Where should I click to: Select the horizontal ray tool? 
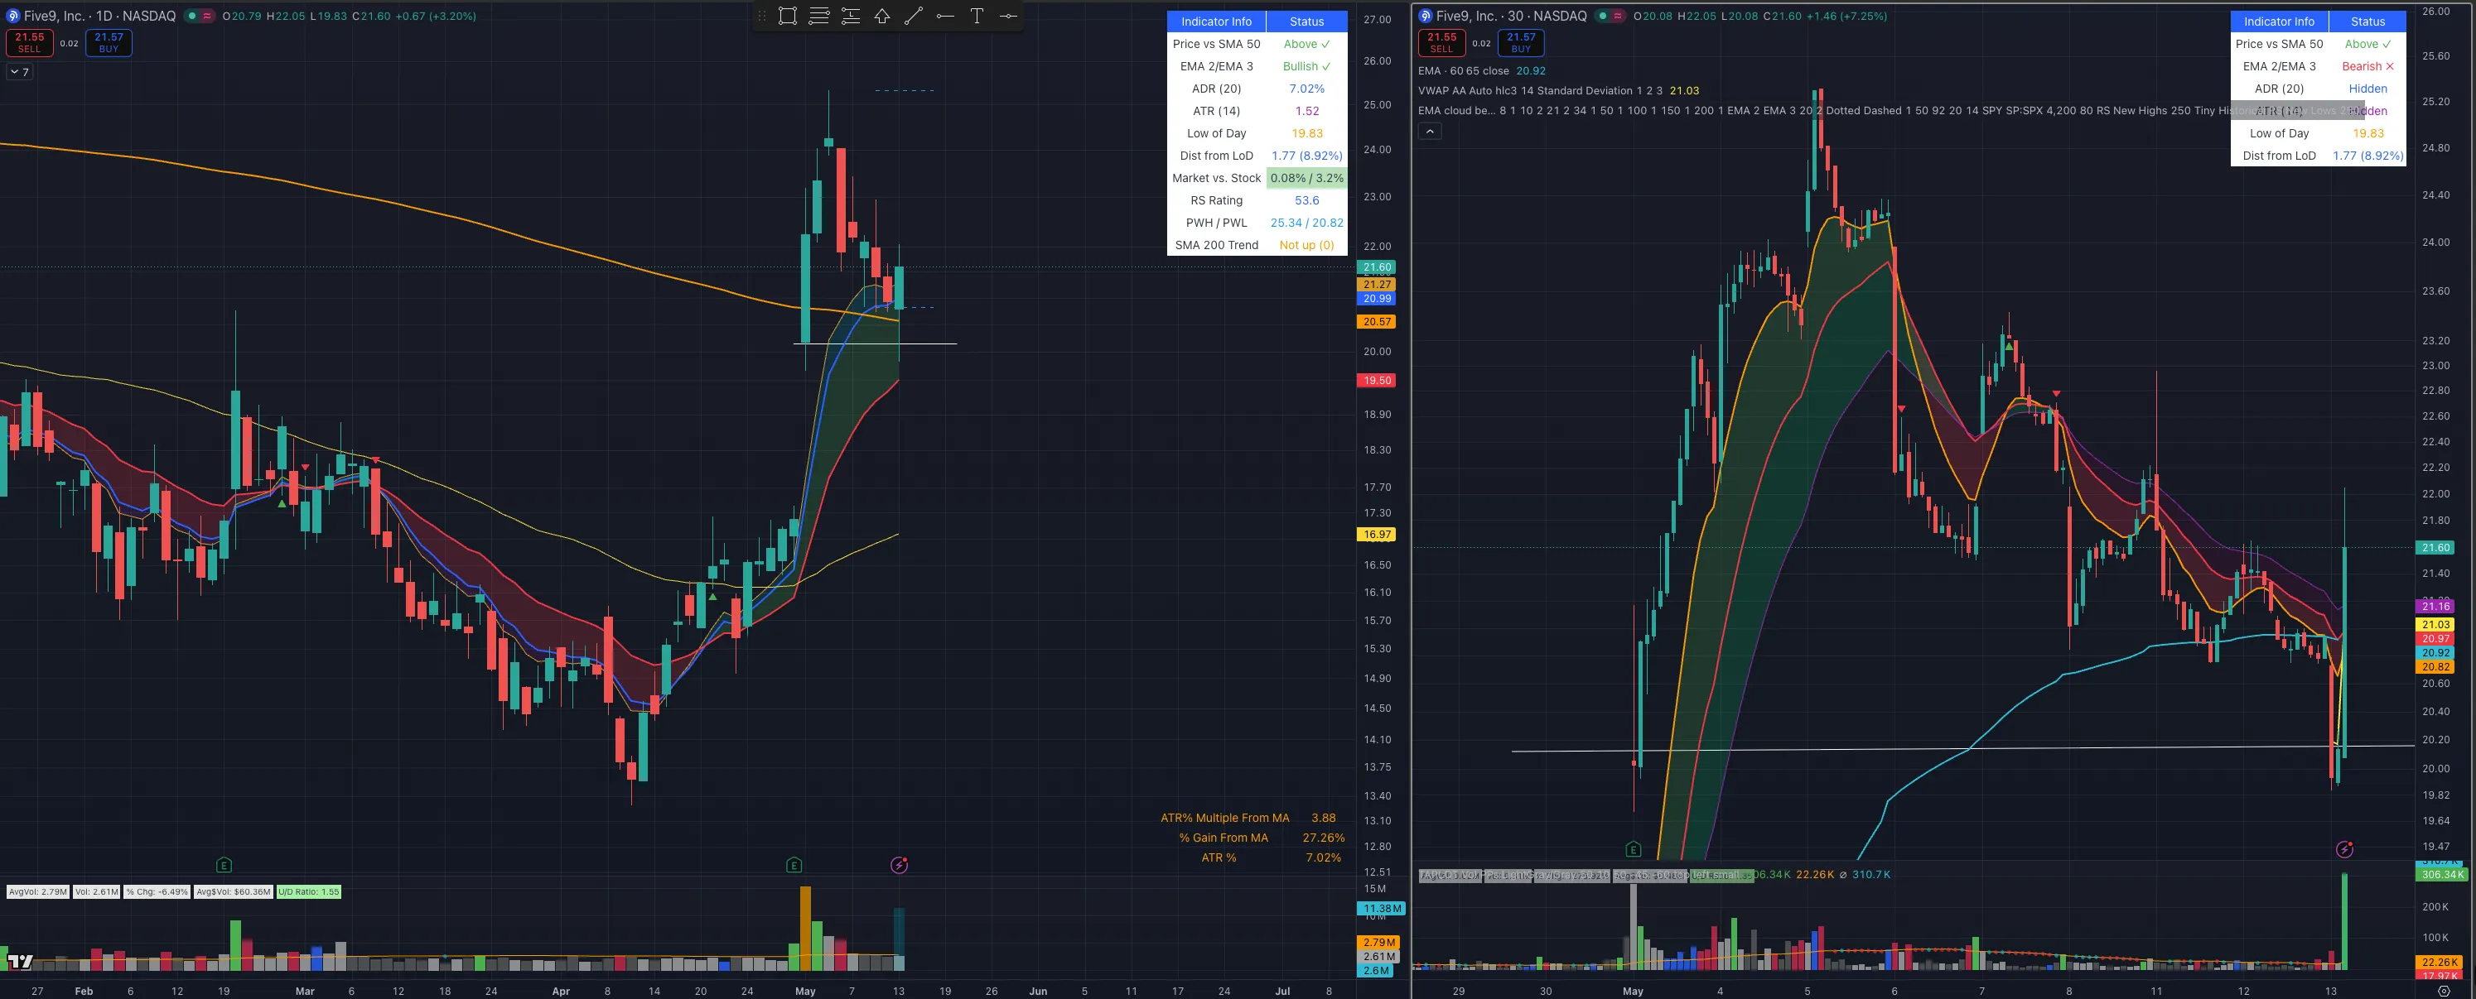[x=945, y=17]
